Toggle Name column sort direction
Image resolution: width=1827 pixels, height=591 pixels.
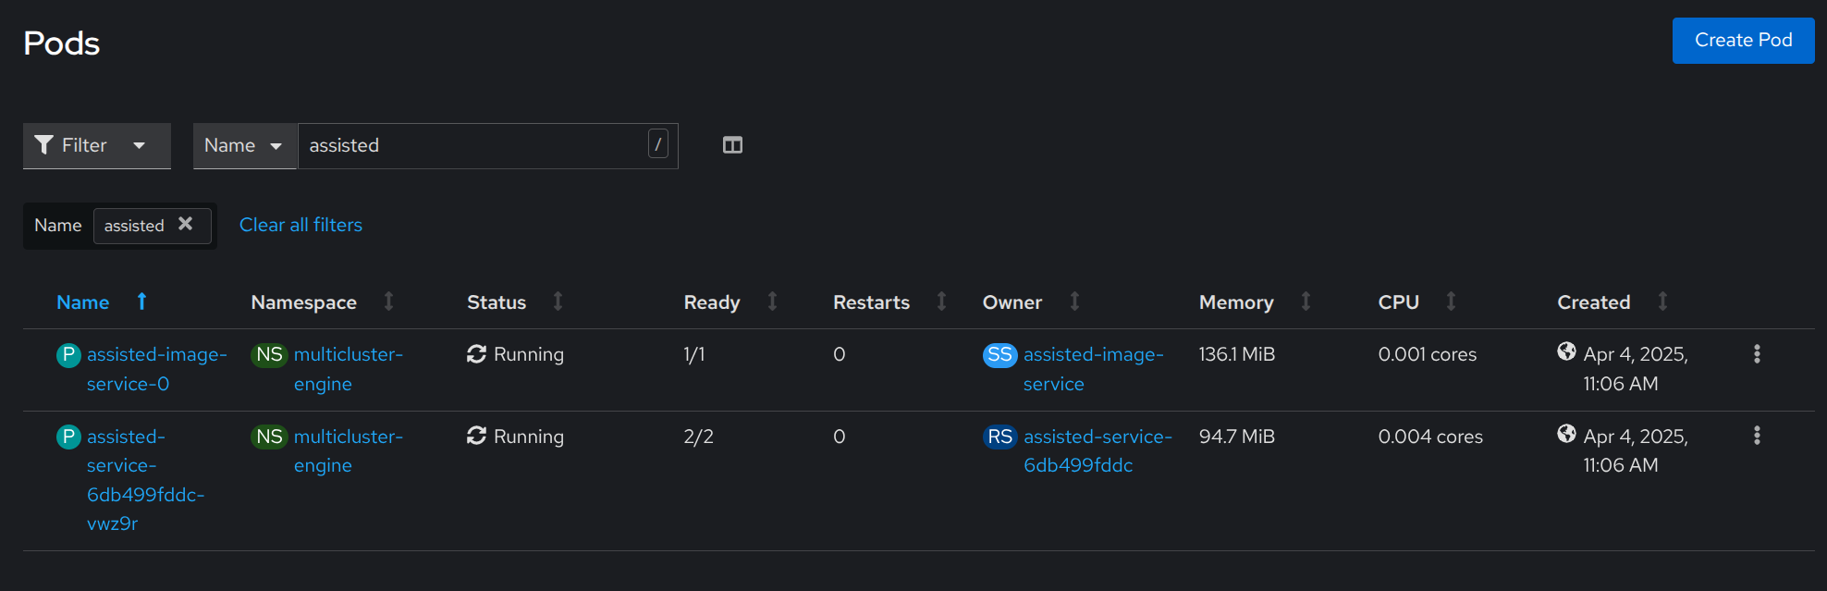tap(83, 302)
